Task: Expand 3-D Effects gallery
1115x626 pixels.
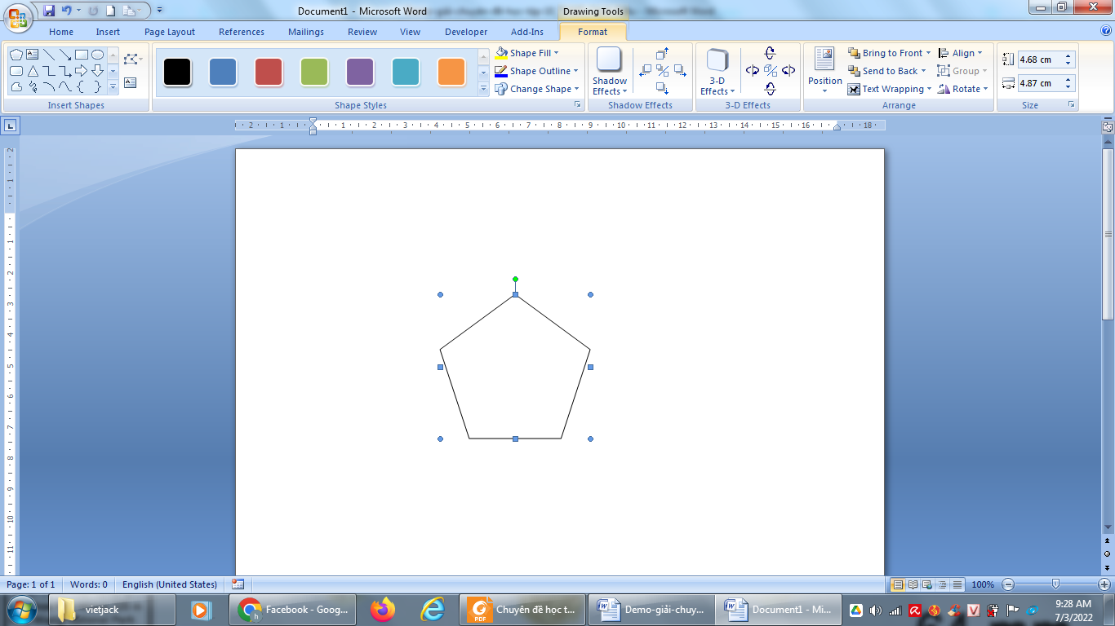Action: coord(717,72)
